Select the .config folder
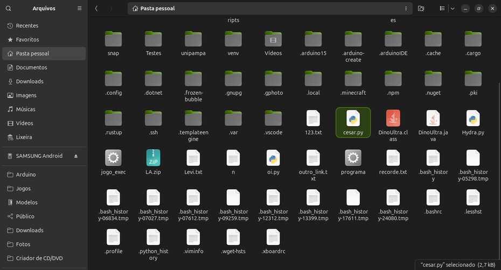The image size is (501, 270). (x=113, y=83)
